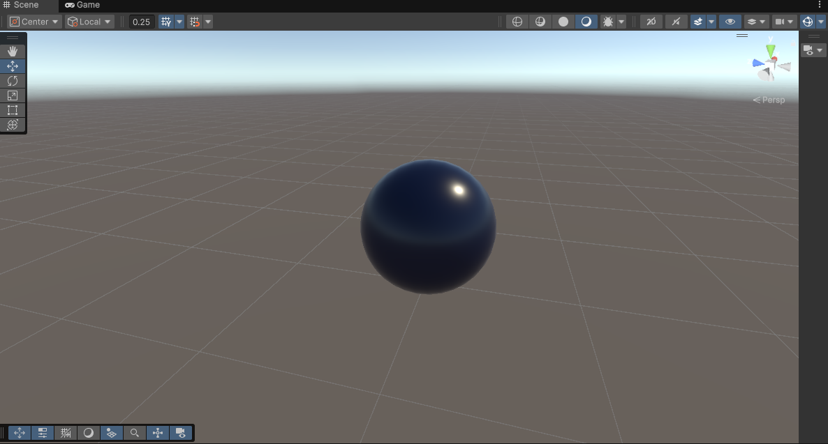Toggle scene effects (skybox, fog) button

tap(698, 22)
